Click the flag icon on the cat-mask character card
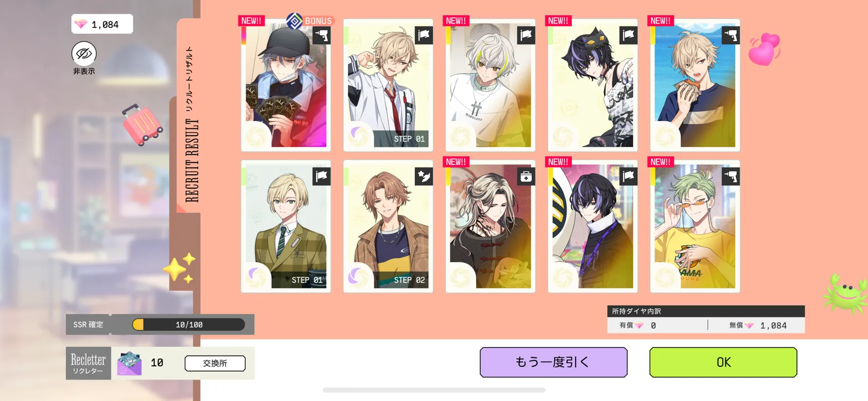This screenshot has height=401, width=868. pyautogui.click(x=628, y=35)
